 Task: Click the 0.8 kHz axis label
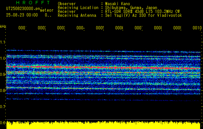click(3, 90)
